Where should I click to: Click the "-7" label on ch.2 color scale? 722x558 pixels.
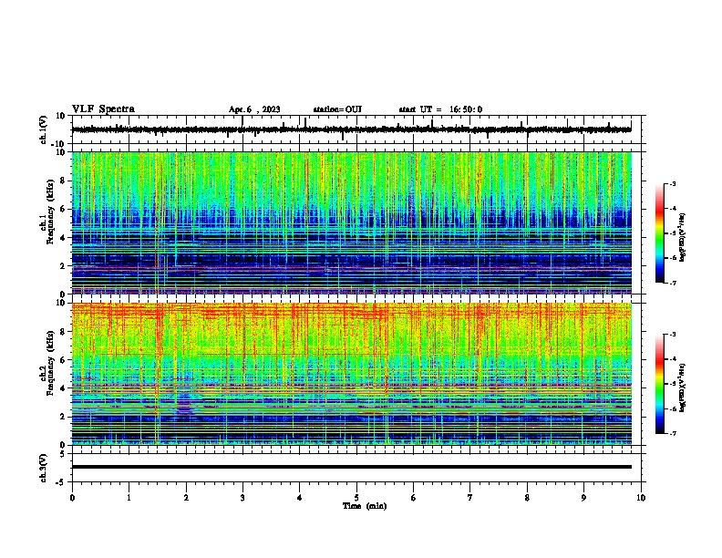[673, 434]
